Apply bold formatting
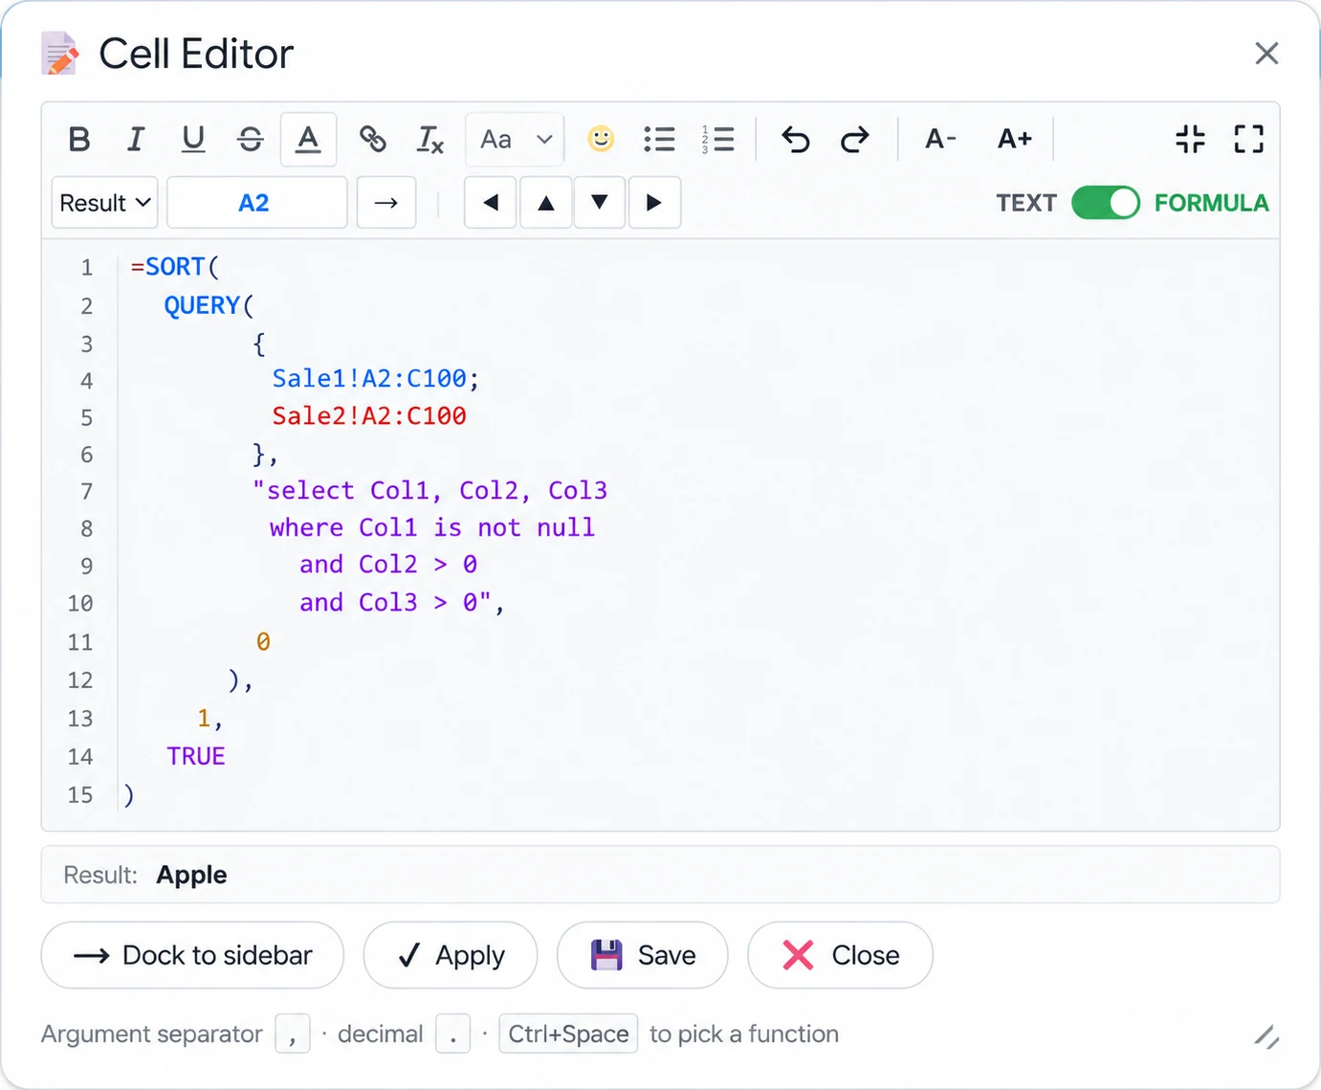Screen dimensions: 1321x1090 [x=79, y=140]
